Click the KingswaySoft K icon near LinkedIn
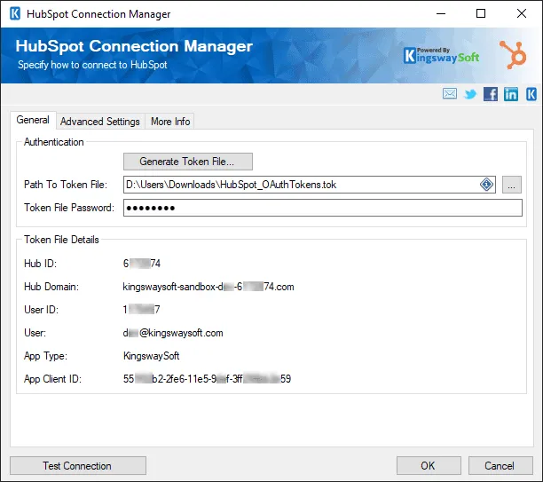Image resolution: width=543 pixels, height=482 pixels. click(x=531, y=94)
